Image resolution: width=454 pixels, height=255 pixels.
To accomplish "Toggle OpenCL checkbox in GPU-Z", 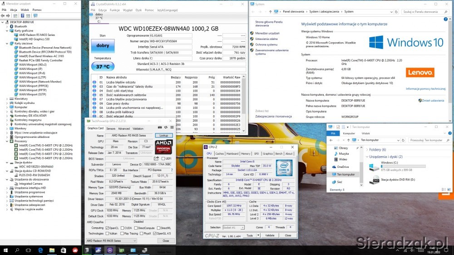I will tap(108, 228).
